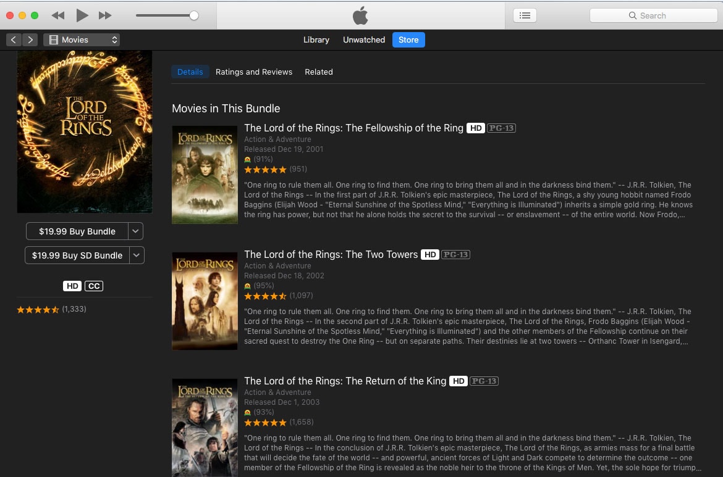This screenshot has width=723, height=477.
Task: Open the Movies media picker dropdown
Action: click(x=82, y=39)
